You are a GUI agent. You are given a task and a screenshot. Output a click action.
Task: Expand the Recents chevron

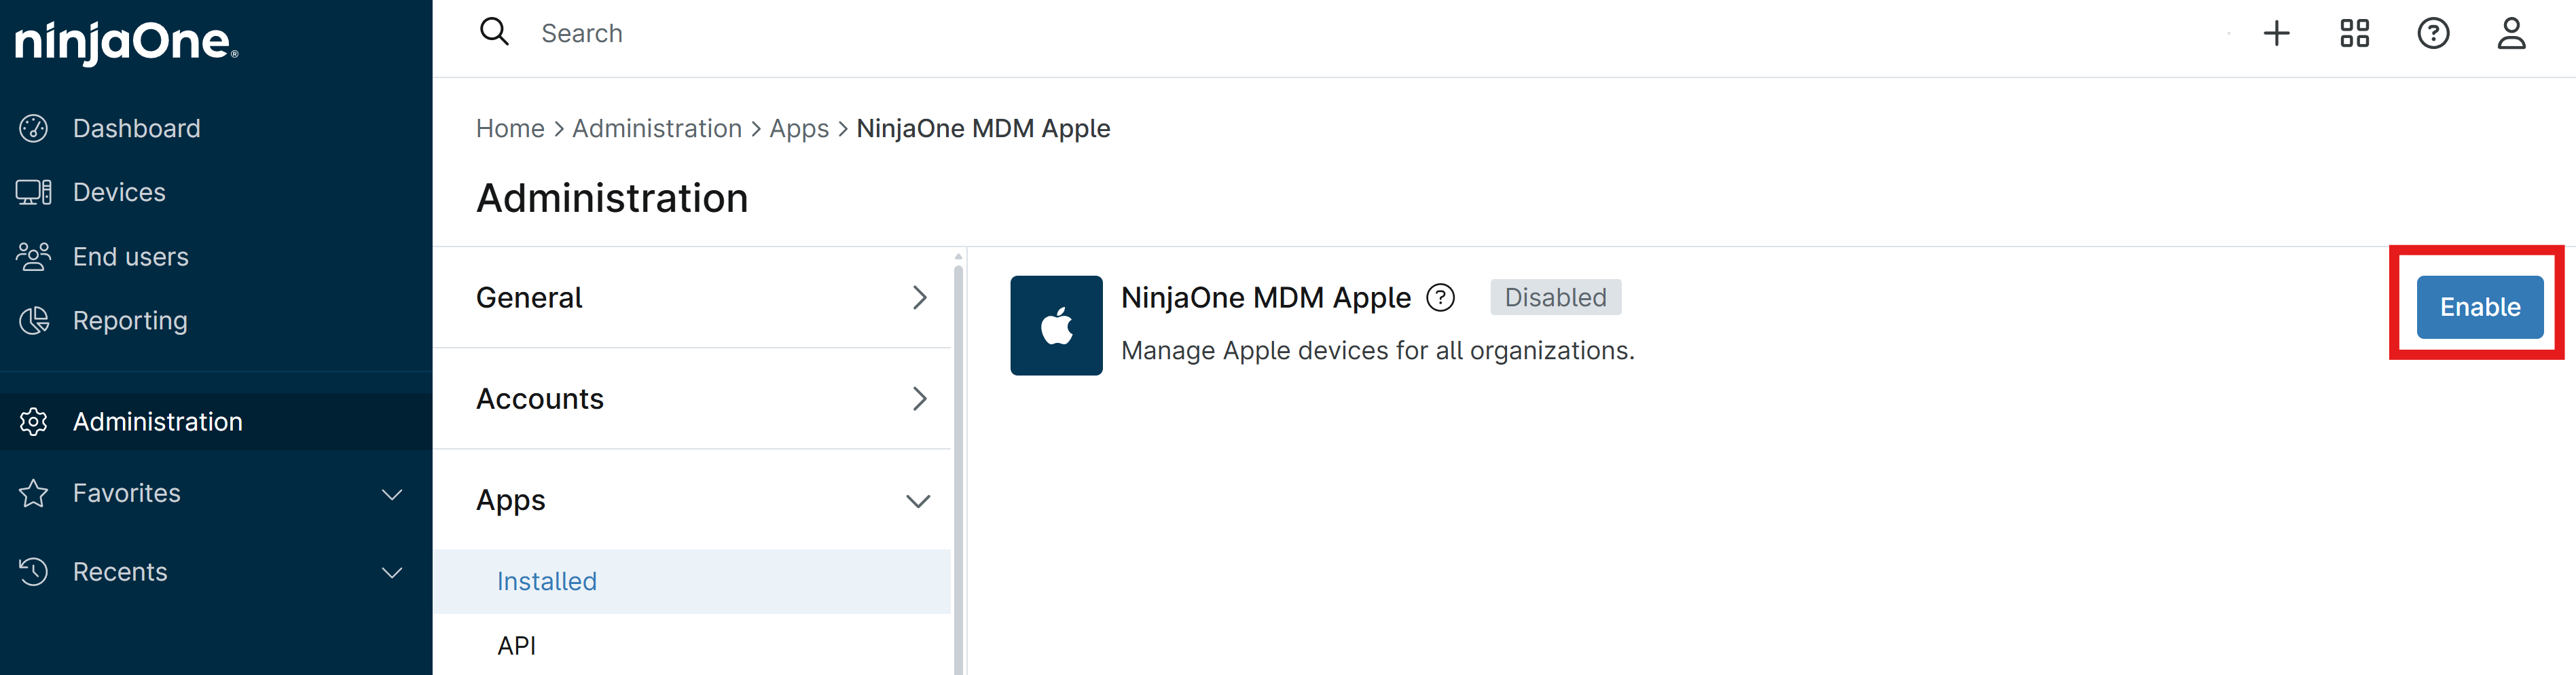point(392,572)
